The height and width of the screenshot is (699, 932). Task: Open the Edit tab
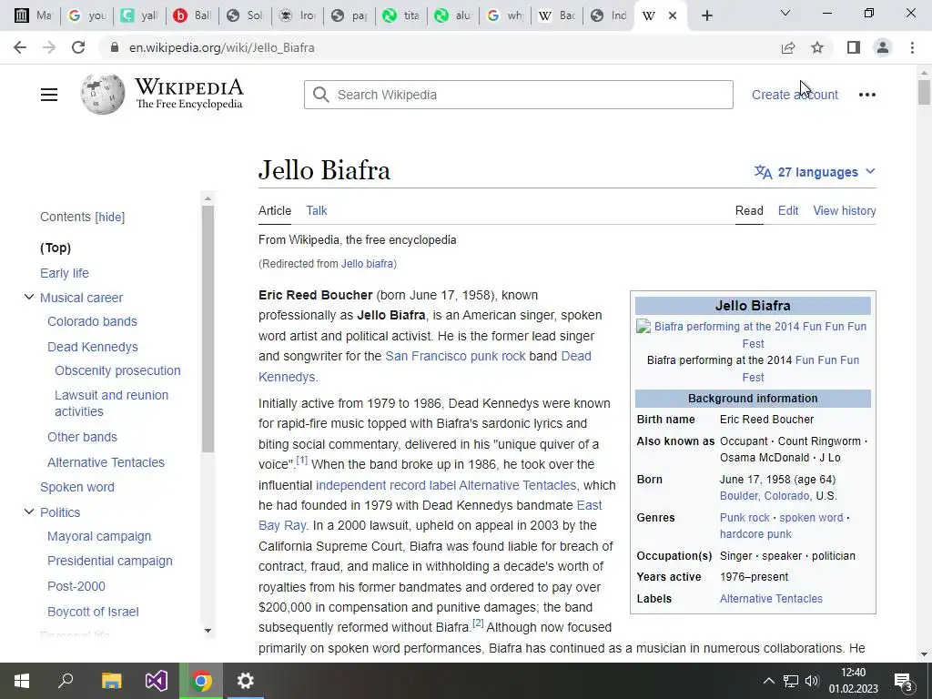788,210
